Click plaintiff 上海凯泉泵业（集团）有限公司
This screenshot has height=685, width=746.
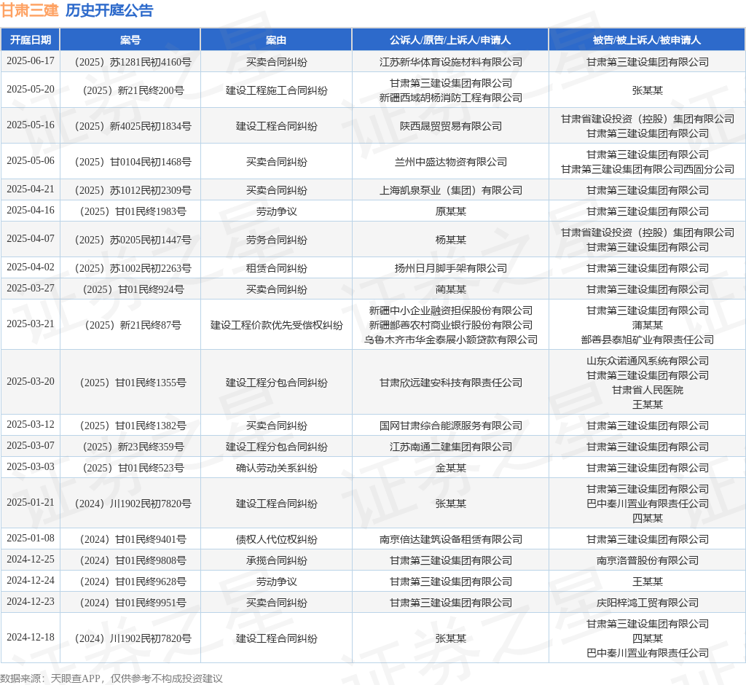[450, 190]
